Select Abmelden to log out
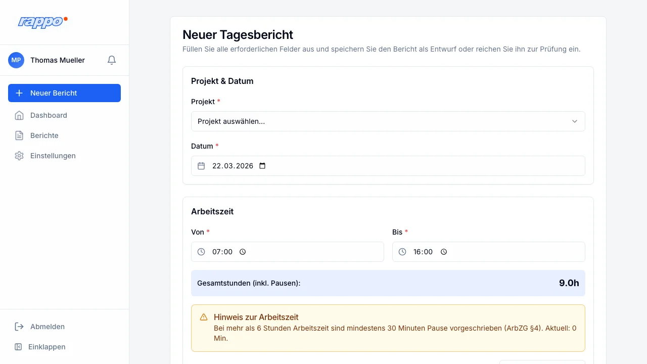 coord(65,327)
